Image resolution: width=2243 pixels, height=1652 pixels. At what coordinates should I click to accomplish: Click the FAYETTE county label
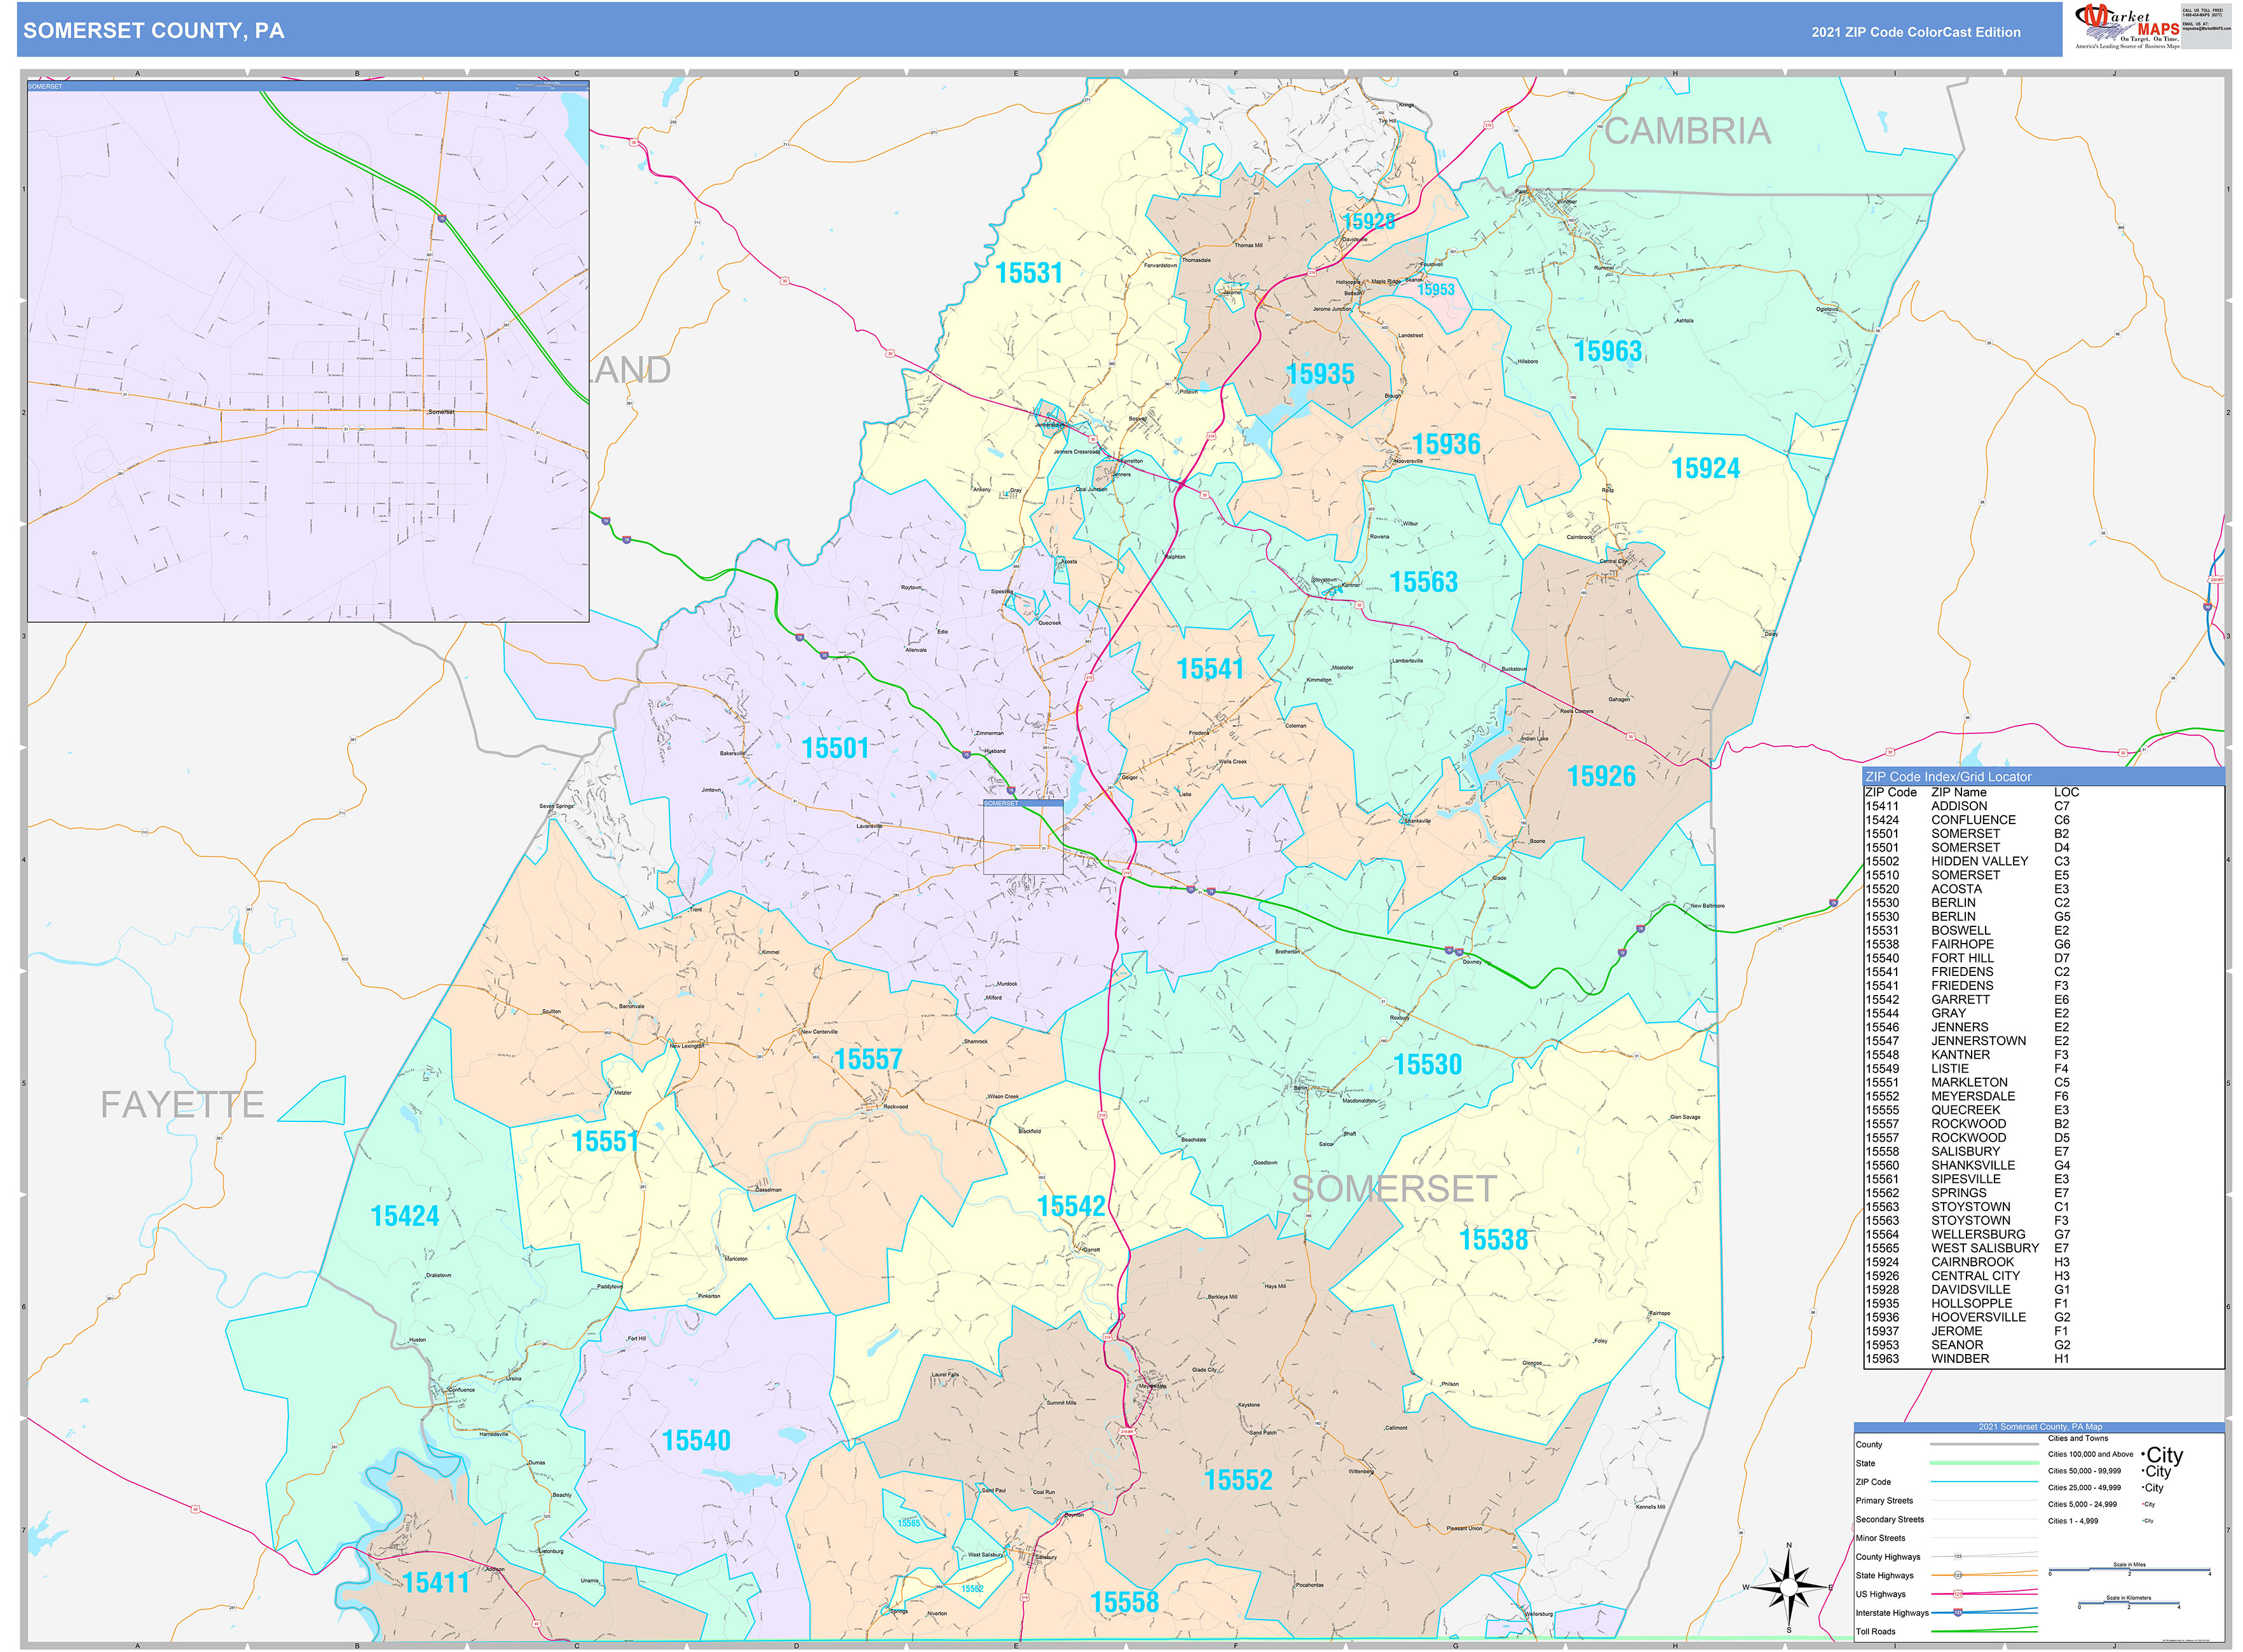[x=182, y=1104]
